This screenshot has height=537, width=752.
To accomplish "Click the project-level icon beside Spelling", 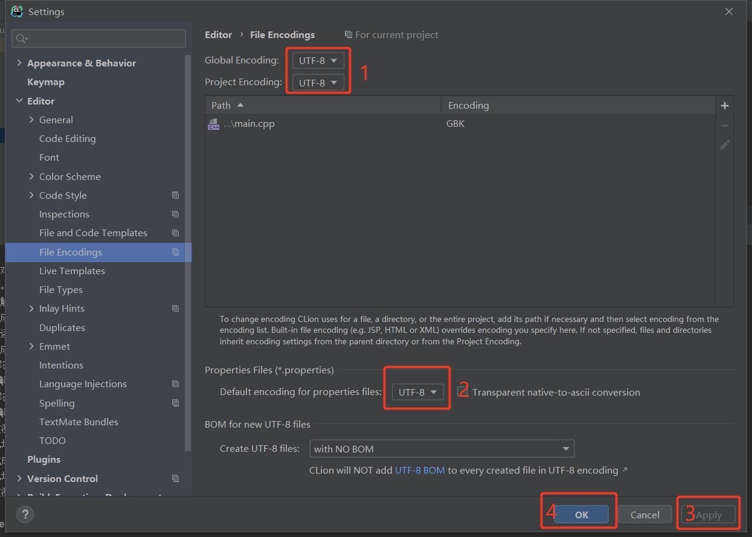I will click(175, 403).
